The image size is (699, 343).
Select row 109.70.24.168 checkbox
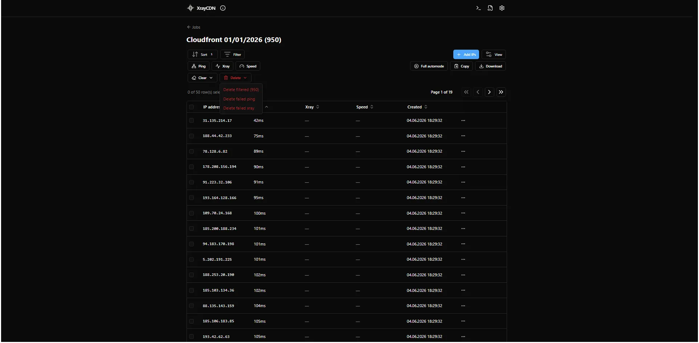(192, 213)
